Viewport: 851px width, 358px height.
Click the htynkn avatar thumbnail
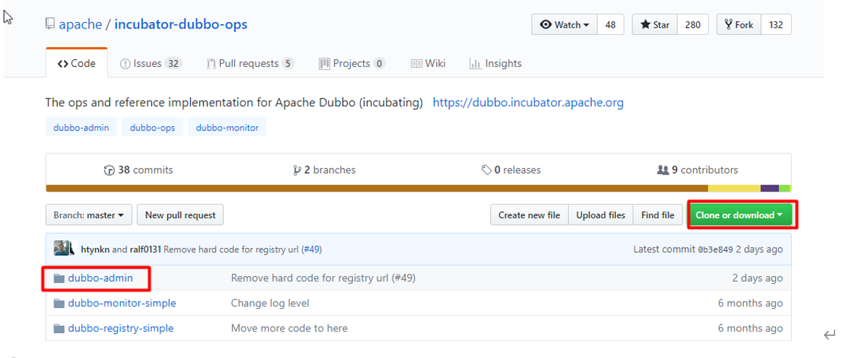pyautogui.click(x=64, y=249)
